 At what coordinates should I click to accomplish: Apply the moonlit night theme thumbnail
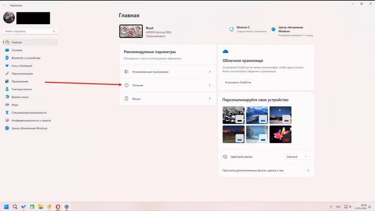coord(280,115)
